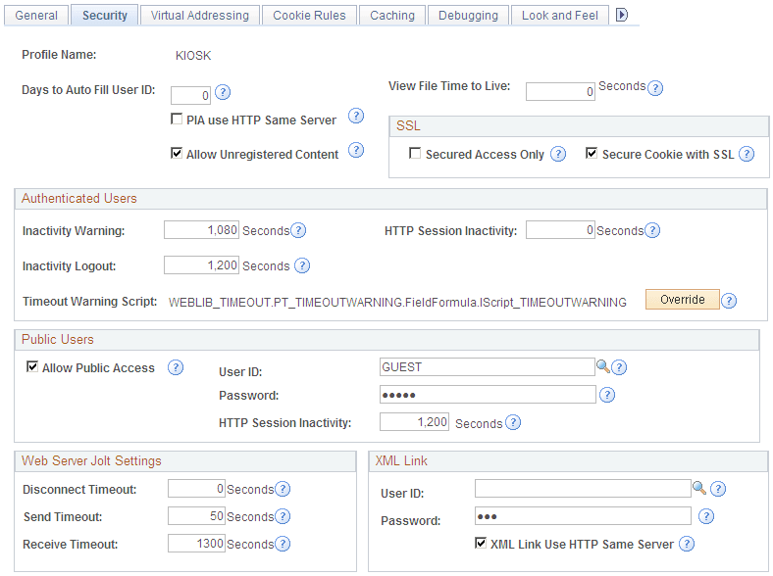Click the KIOSK profile name value
The width and height of the screenshot is (773, 576).
pos(193,55)
